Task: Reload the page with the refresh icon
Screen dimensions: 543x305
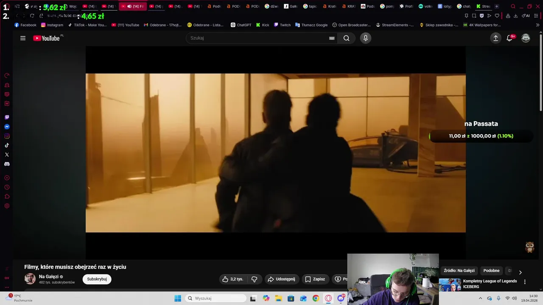Action: point(32,16)
